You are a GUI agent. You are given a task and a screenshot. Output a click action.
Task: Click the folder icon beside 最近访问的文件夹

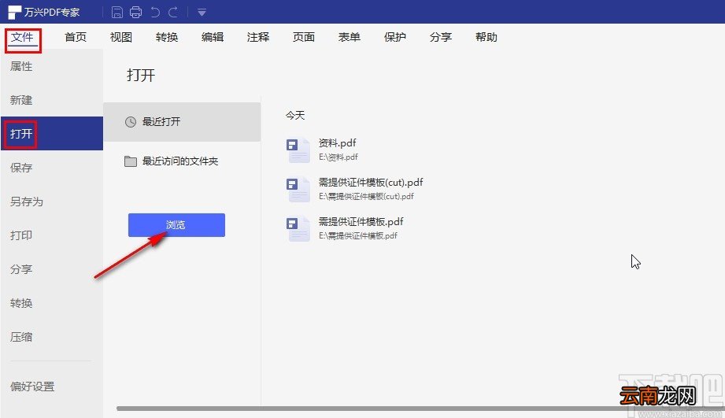(131, 161)
